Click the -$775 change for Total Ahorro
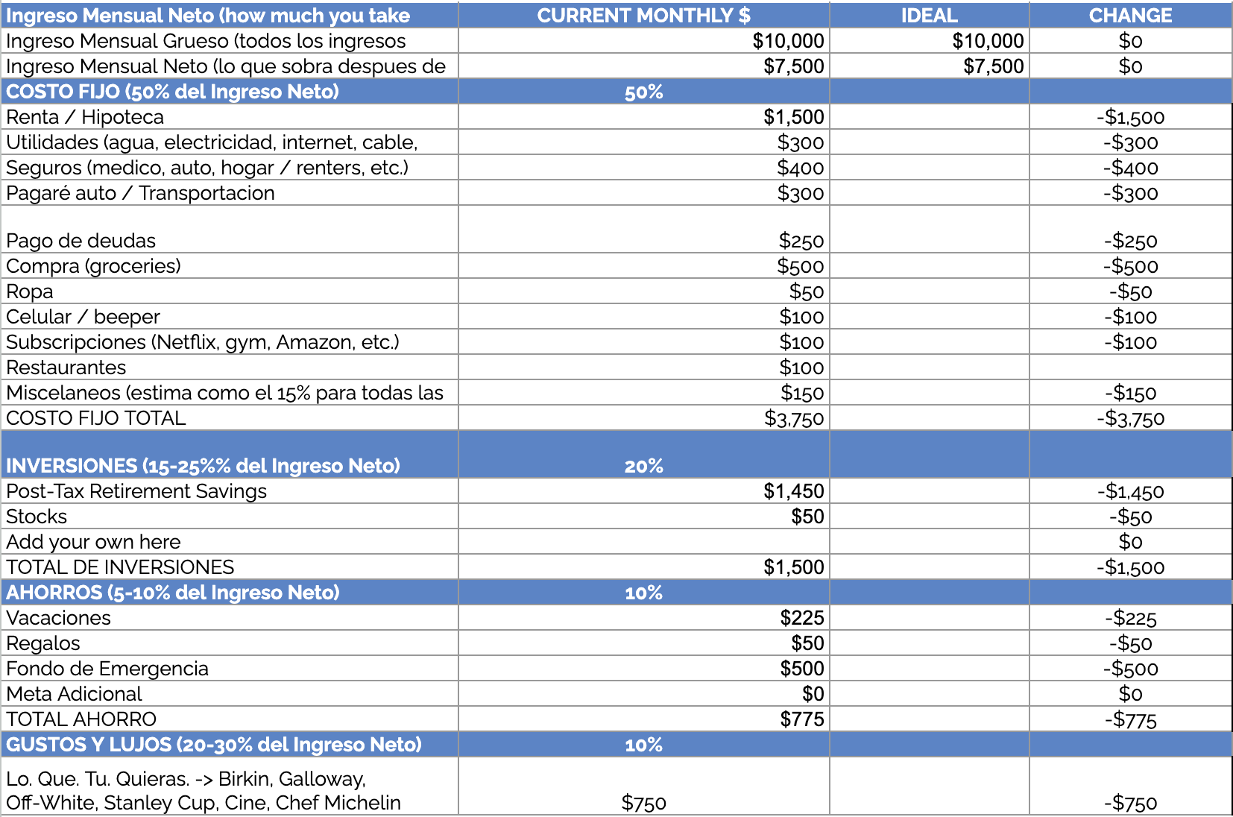This screenshot has width=1233, height=817. 1130,719
